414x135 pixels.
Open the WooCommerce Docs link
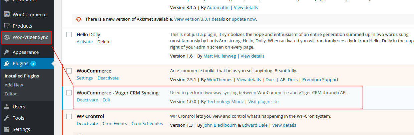click(270, 80)
